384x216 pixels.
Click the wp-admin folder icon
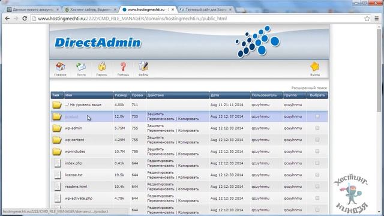tap(57, 128)
